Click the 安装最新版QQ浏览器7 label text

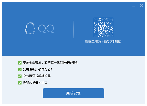coord(37,69)
